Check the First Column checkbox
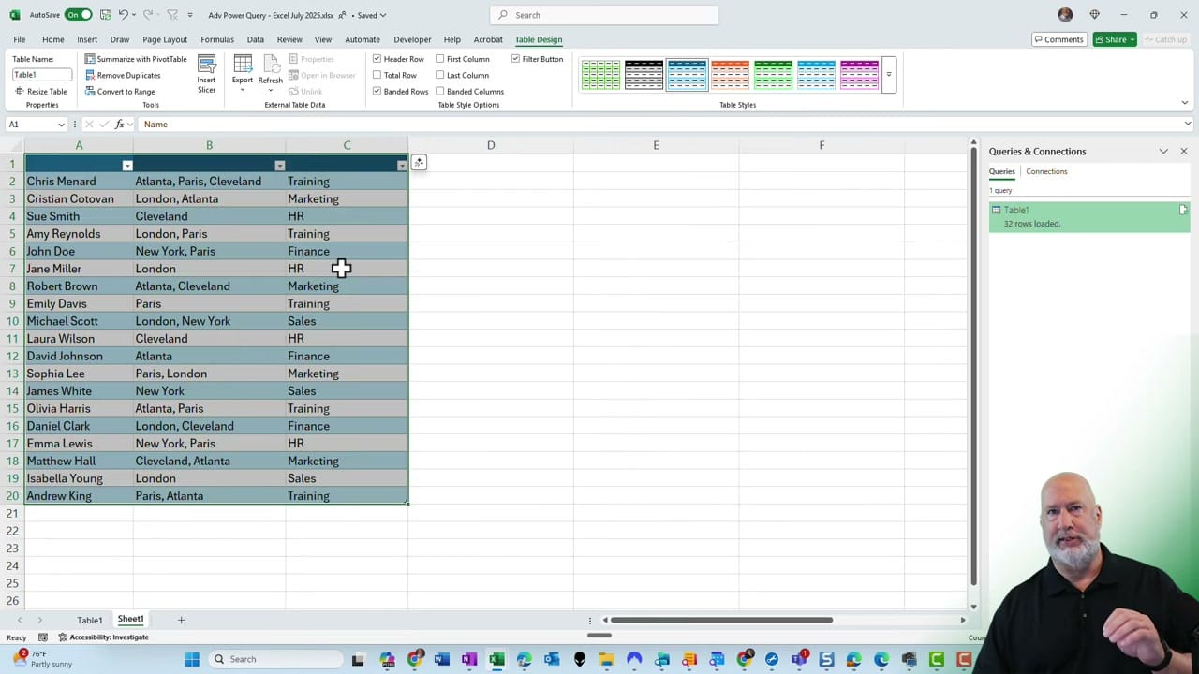 (440, 58)
